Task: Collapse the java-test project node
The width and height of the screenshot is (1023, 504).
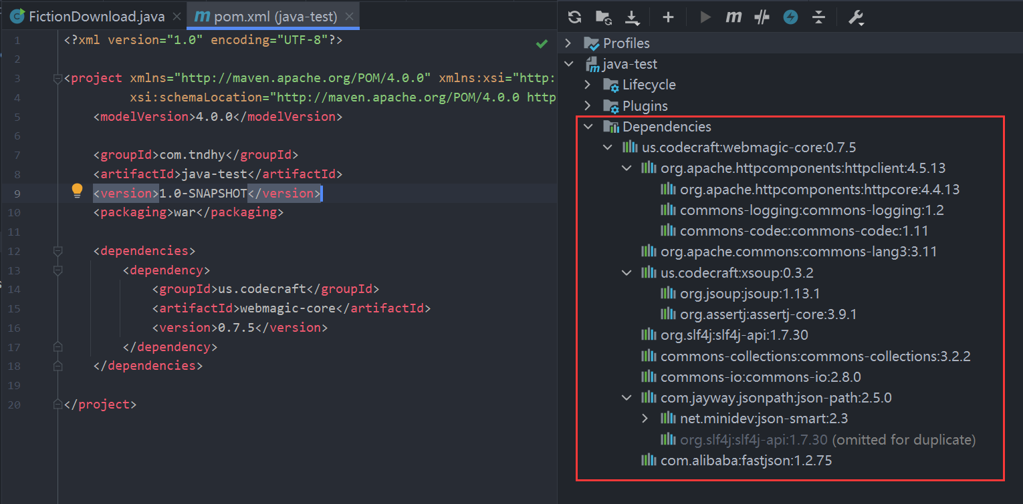Action: [569, 65]
